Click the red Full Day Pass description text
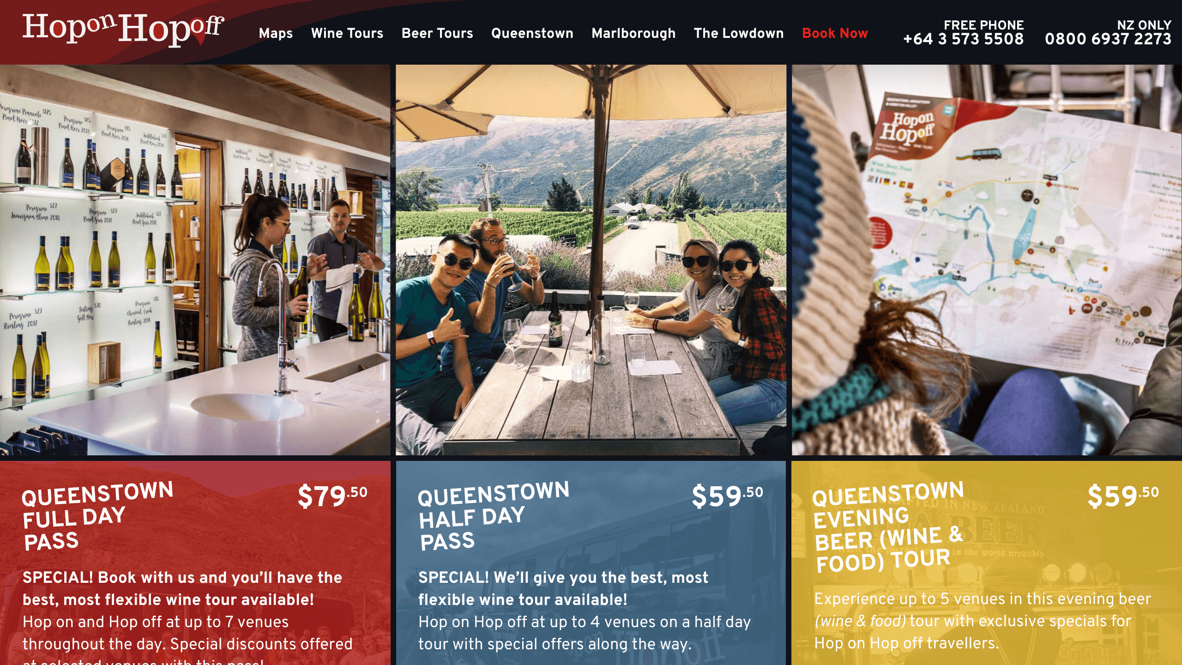The image size is (1182, 665). (x=187, y=617)
